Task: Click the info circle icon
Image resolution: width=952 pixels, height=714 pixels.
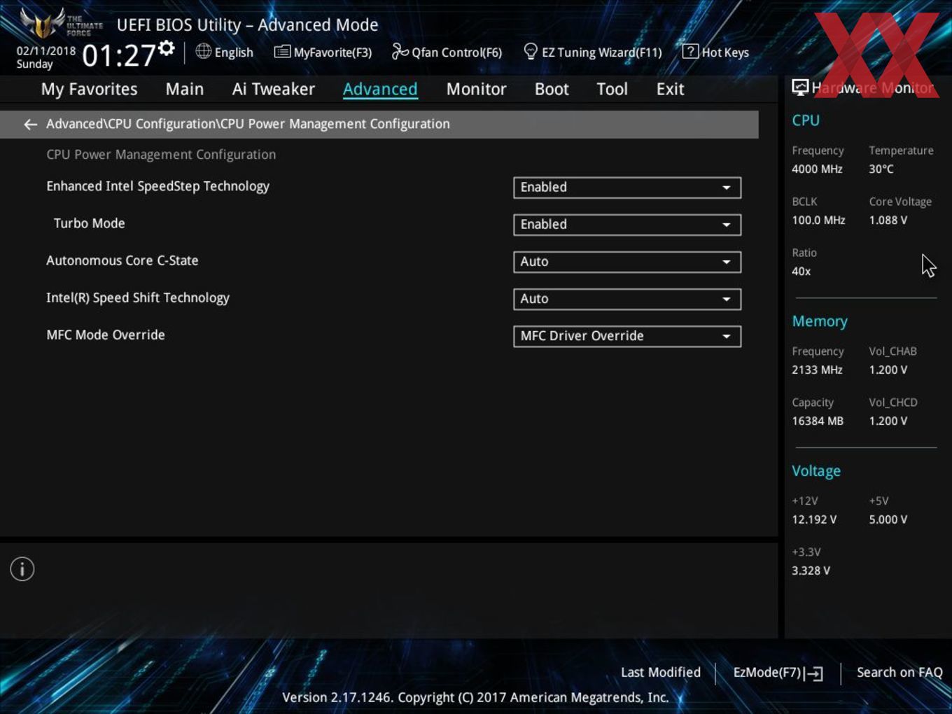Action: [22, 569]
